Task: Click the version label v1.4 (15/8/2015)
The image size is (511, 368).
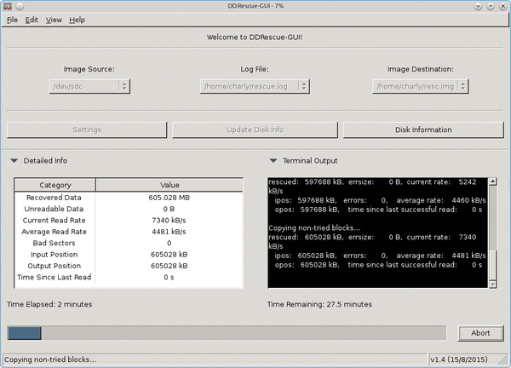Action: [x=459, y=359]
